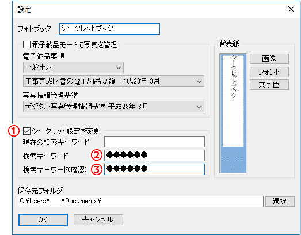The image size is (301, 235).
Task: Confirm settings with OK button
Action: 43,220
